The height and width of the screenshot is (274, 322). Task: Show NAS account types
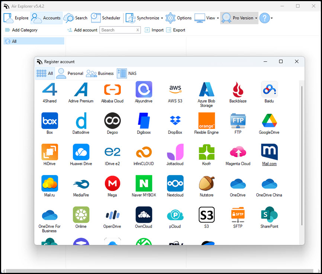(127, 73)
